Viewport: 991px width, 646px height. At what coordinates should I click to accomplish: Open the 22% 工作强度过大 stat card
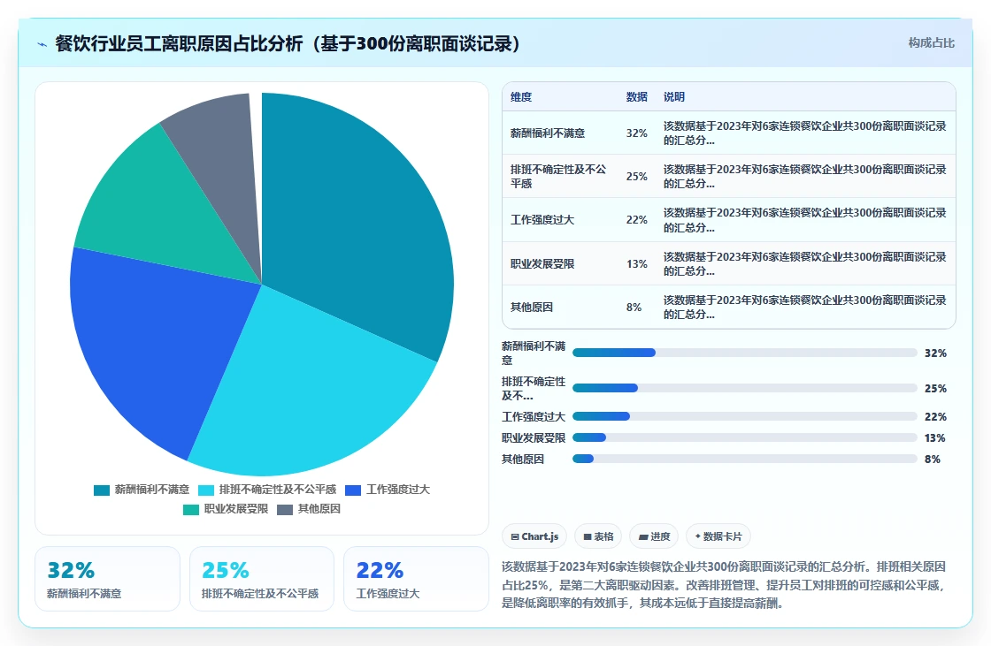[416, 579]
